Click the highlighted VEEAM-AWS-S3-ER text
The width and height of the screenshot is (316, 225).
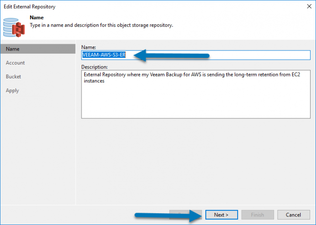tap(104, 55)
